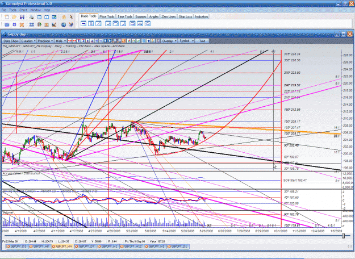
Task: Open the Hide dropdown
Action: tap(60, 41)
